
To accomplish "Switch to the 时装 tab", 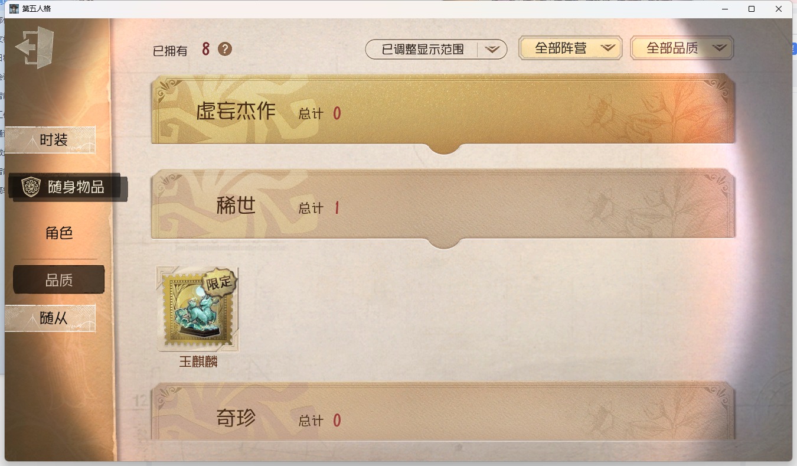I will coord(50,140).
